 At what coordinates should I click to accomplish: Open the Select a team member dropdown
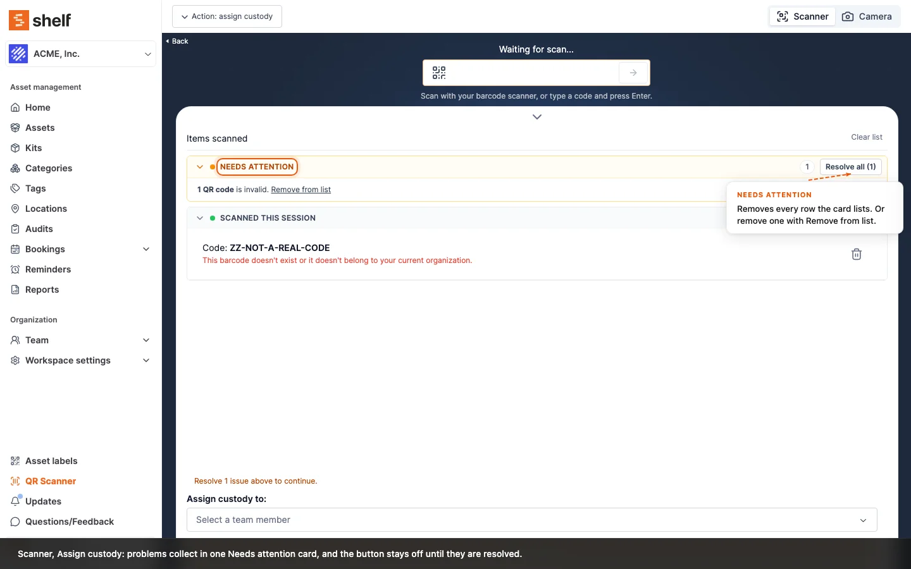tap(532, 520)
